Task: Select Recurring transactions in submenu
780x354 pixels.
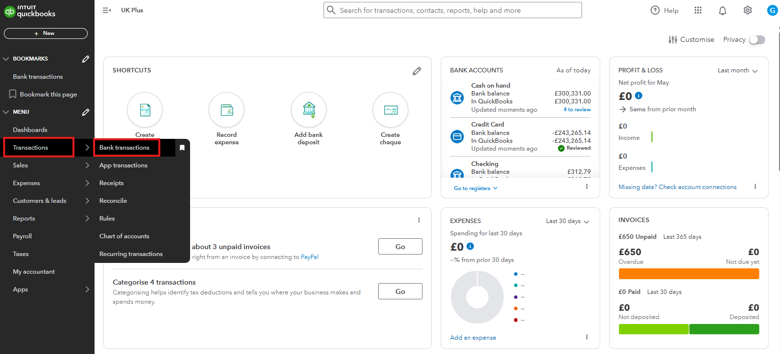Action: click(x=131, y=254)
